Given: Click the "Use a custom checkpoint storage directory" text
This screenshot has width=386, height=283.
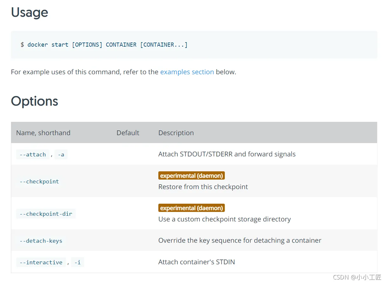Looking at the screenshot, I should pos(224,219).
